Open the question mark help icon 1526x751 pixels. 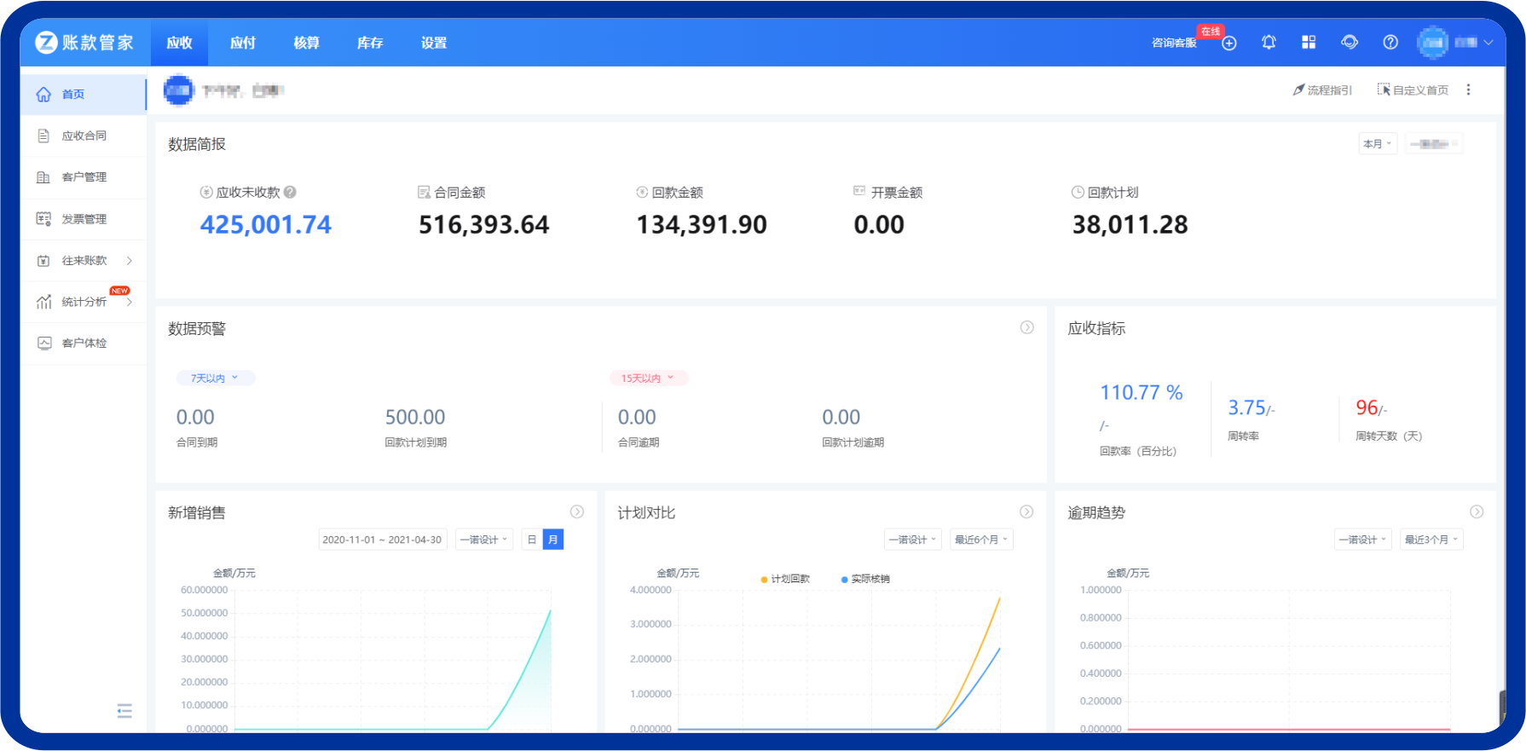1390,43
